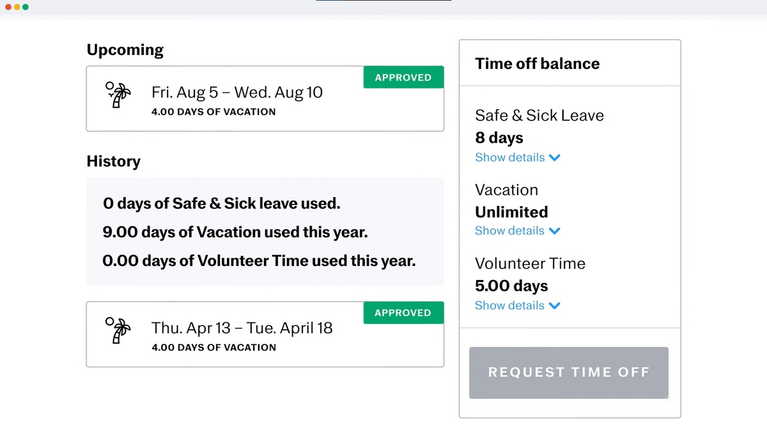
Task: Click the Approved badge on the April vacation
Action: pyautogui.click(x=403, y=313)
